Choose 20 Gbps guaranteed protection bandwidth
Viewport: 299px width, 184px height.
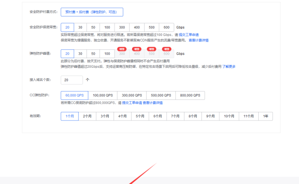pyautogui.click(x=67, y=28)
